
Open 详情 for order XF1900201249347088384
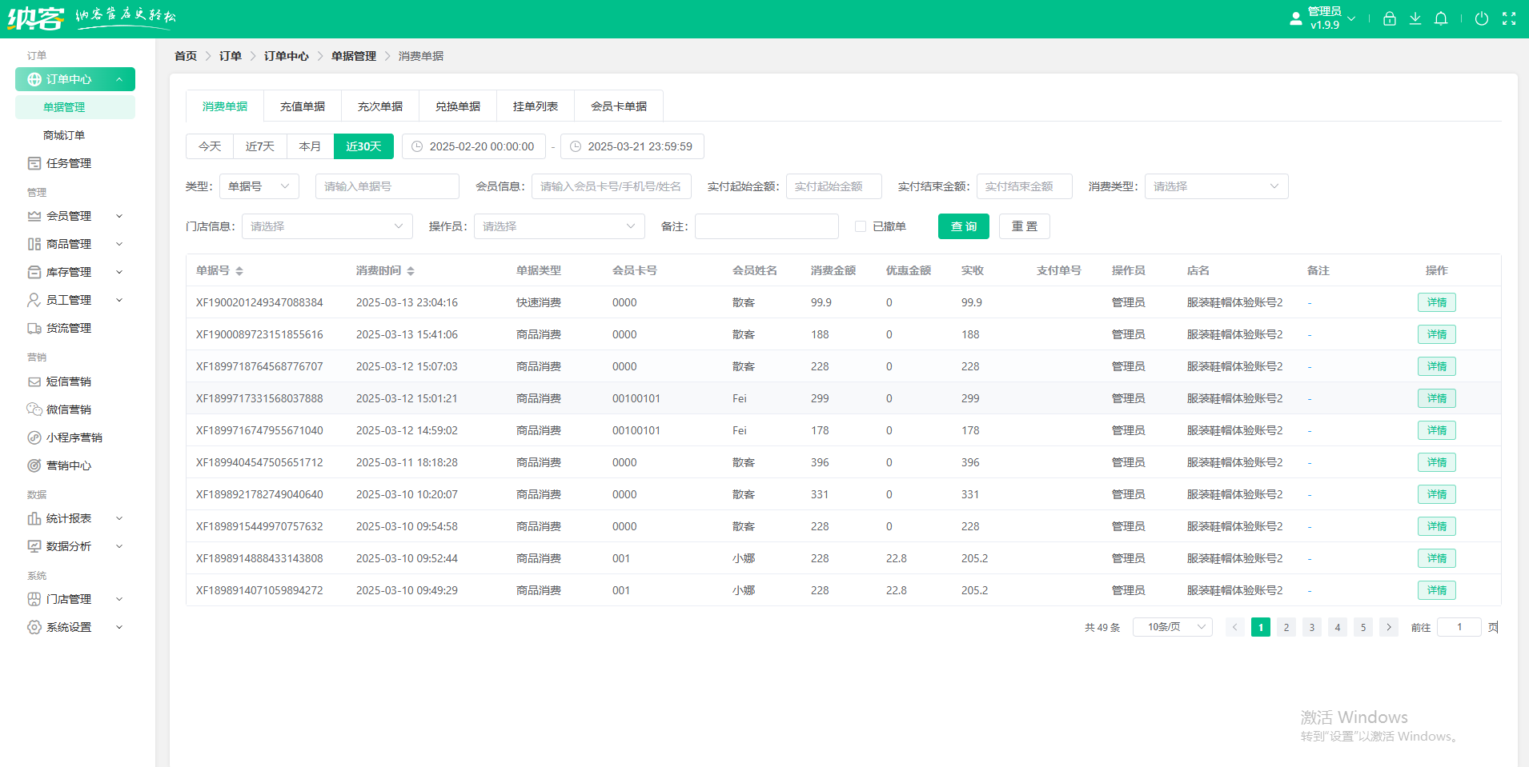(1437, 302)
